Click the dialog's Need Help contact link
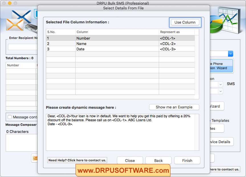 pyautogui.click(x=77, y=160)
